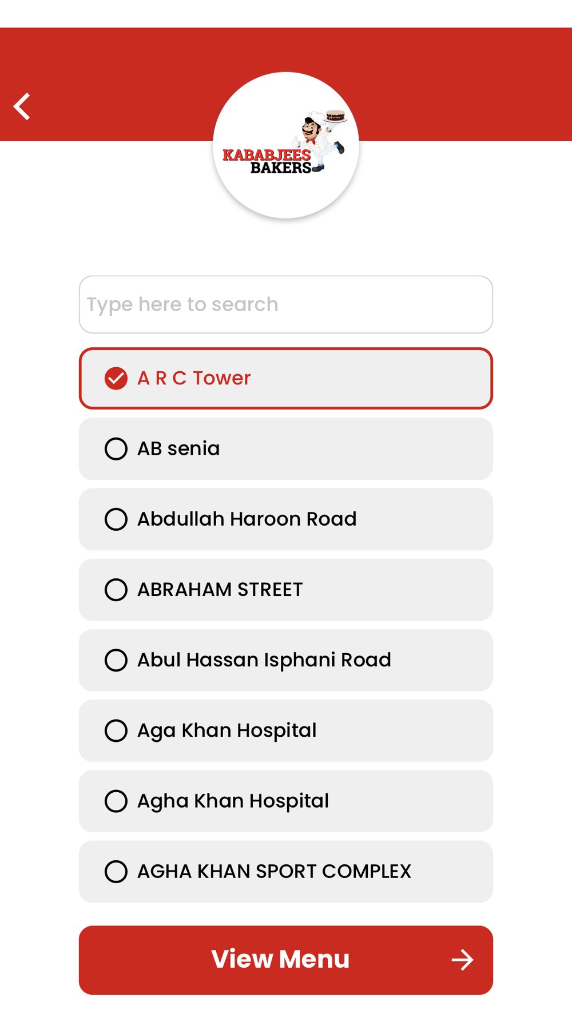Select Abul Hassan Isphani Road radio
Image resolution: width=572 pixels, height=1017 pixels.
[x=116, y=660]
